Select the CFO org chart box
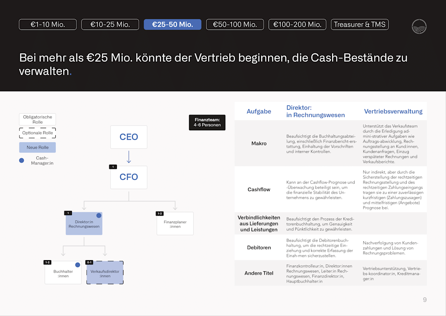Screen dimensions: 446x316 point(129,177)
